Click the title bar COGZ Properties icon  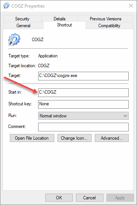(x=6, y=6)
